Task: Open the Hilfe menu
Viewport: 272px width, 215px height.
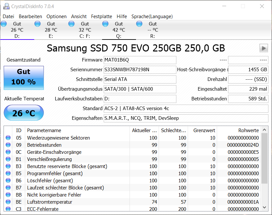Action: pos(121,17)
